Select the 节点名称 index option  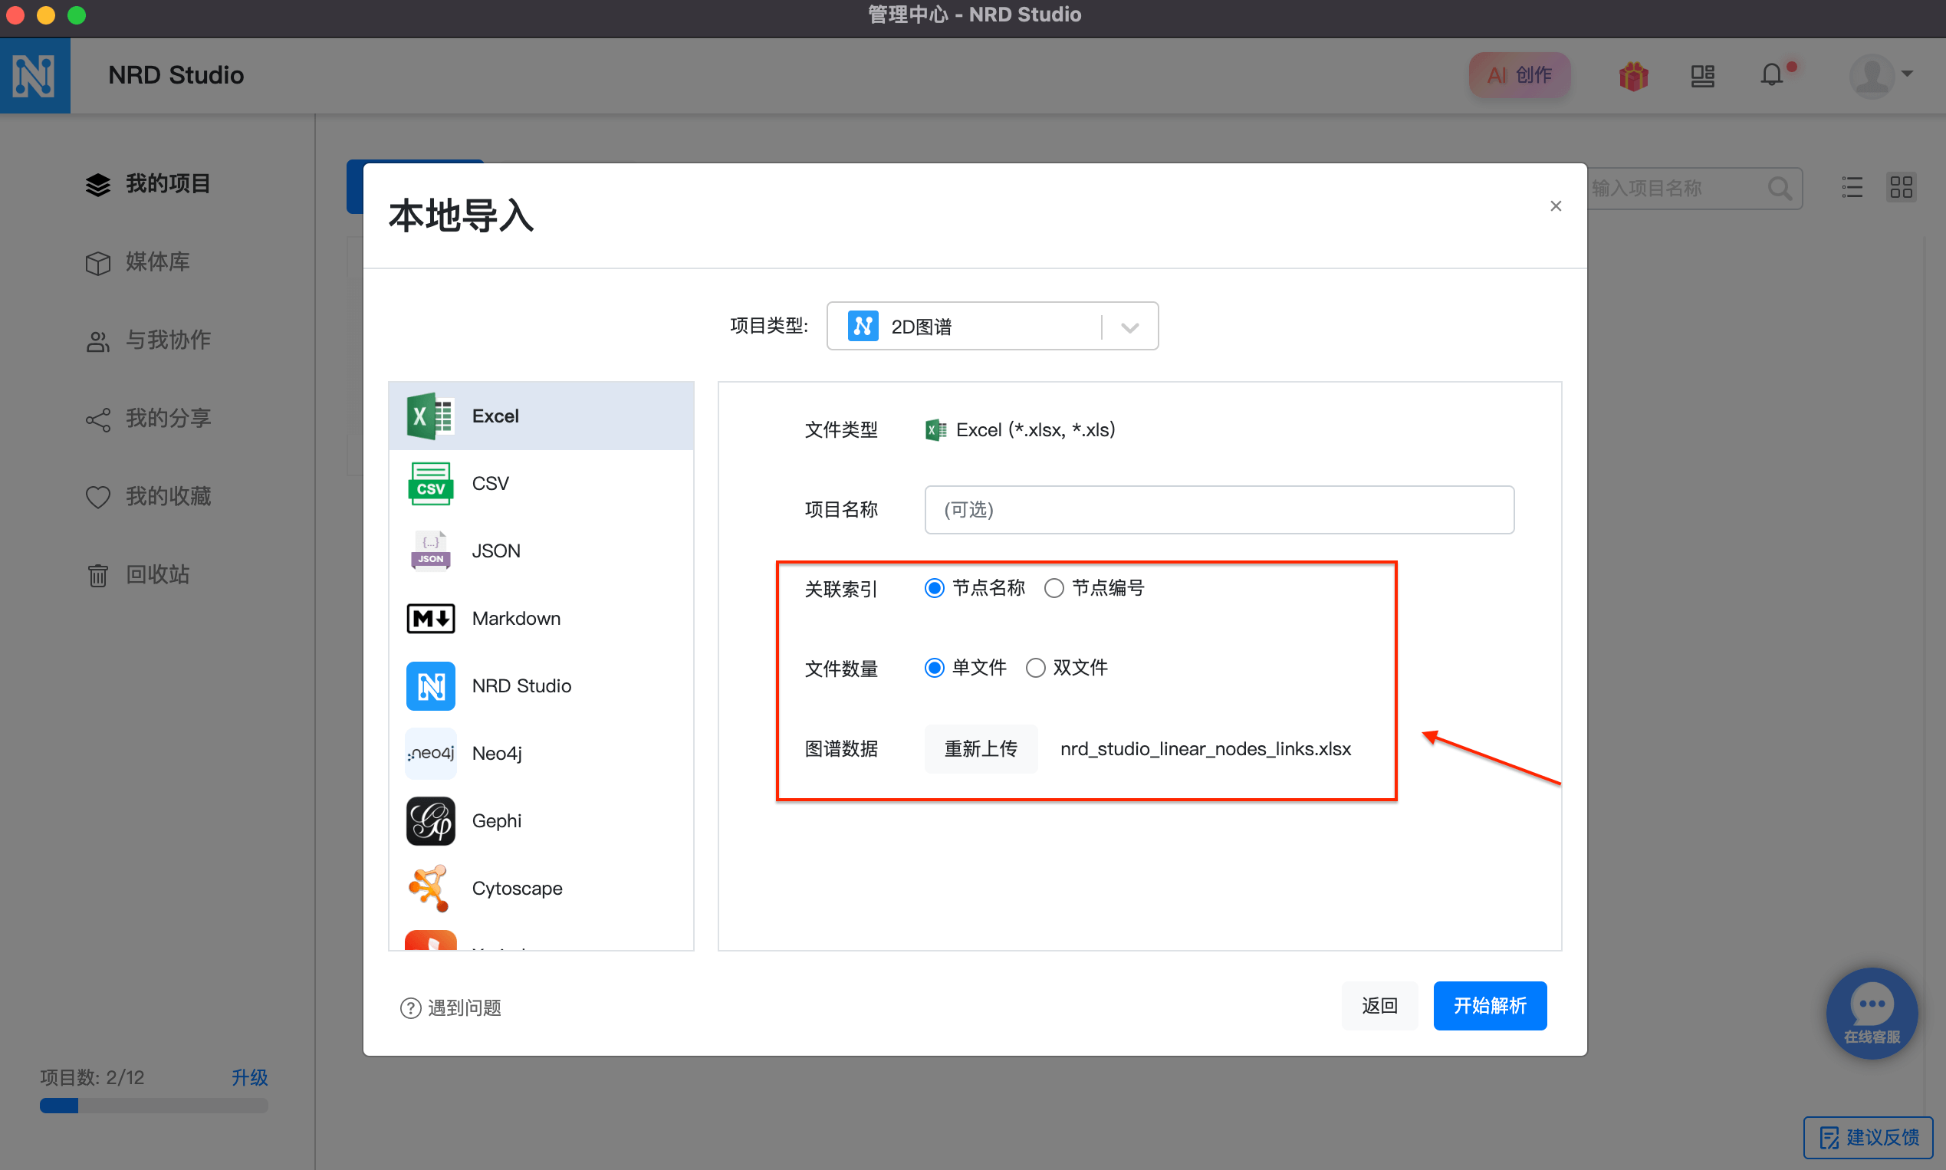935,588
